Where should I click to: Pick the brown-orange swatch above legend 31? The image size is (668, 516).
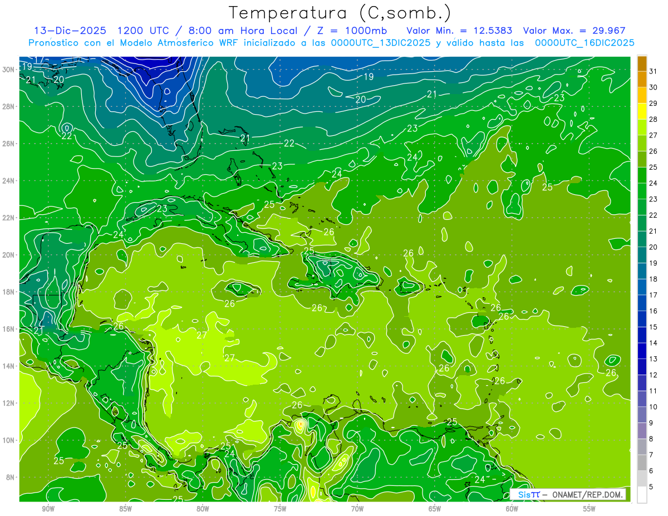click(642, 63)
